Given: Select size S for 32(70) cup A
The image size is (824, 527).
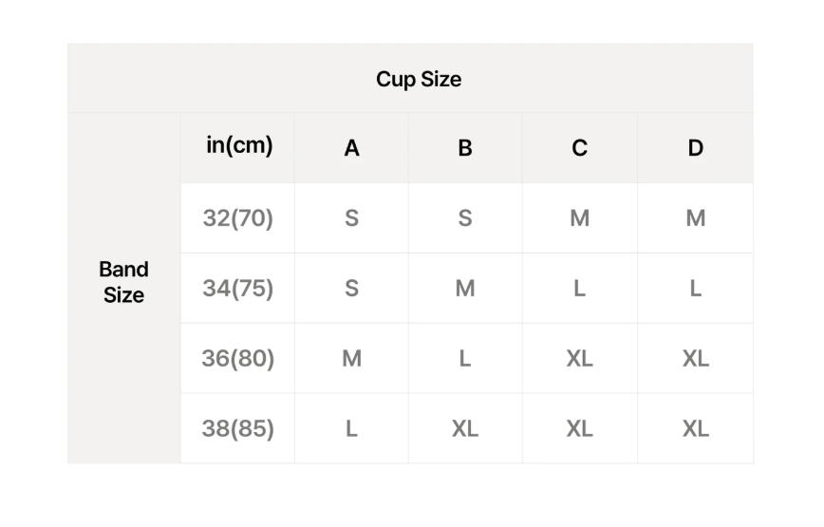Looking at the screenshot, I should (x=351, y=218).
